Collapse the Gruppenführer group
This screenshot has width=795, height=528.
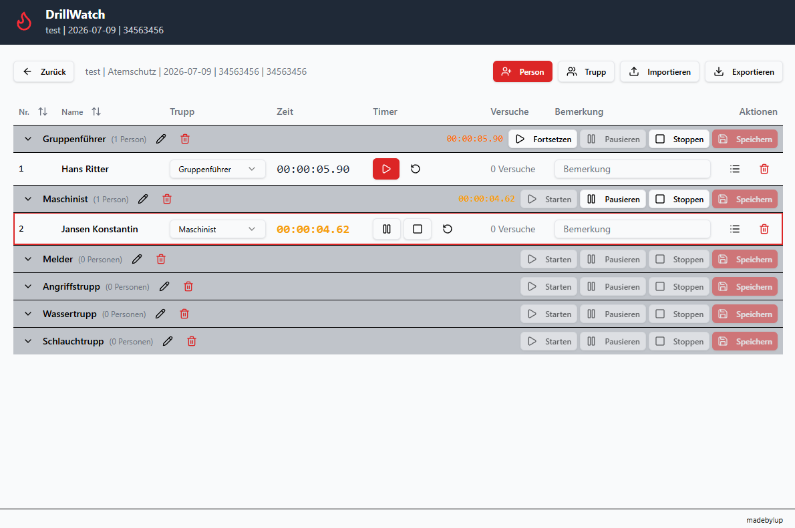(x=28, y=139)
